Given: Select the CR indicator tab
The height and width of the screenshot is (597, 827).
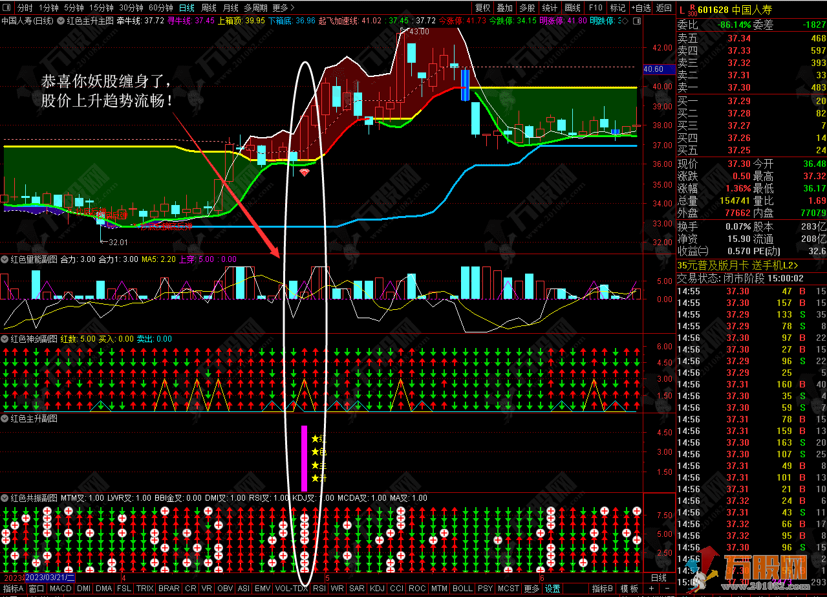Looking at the screenshot, I should (191, 589).
